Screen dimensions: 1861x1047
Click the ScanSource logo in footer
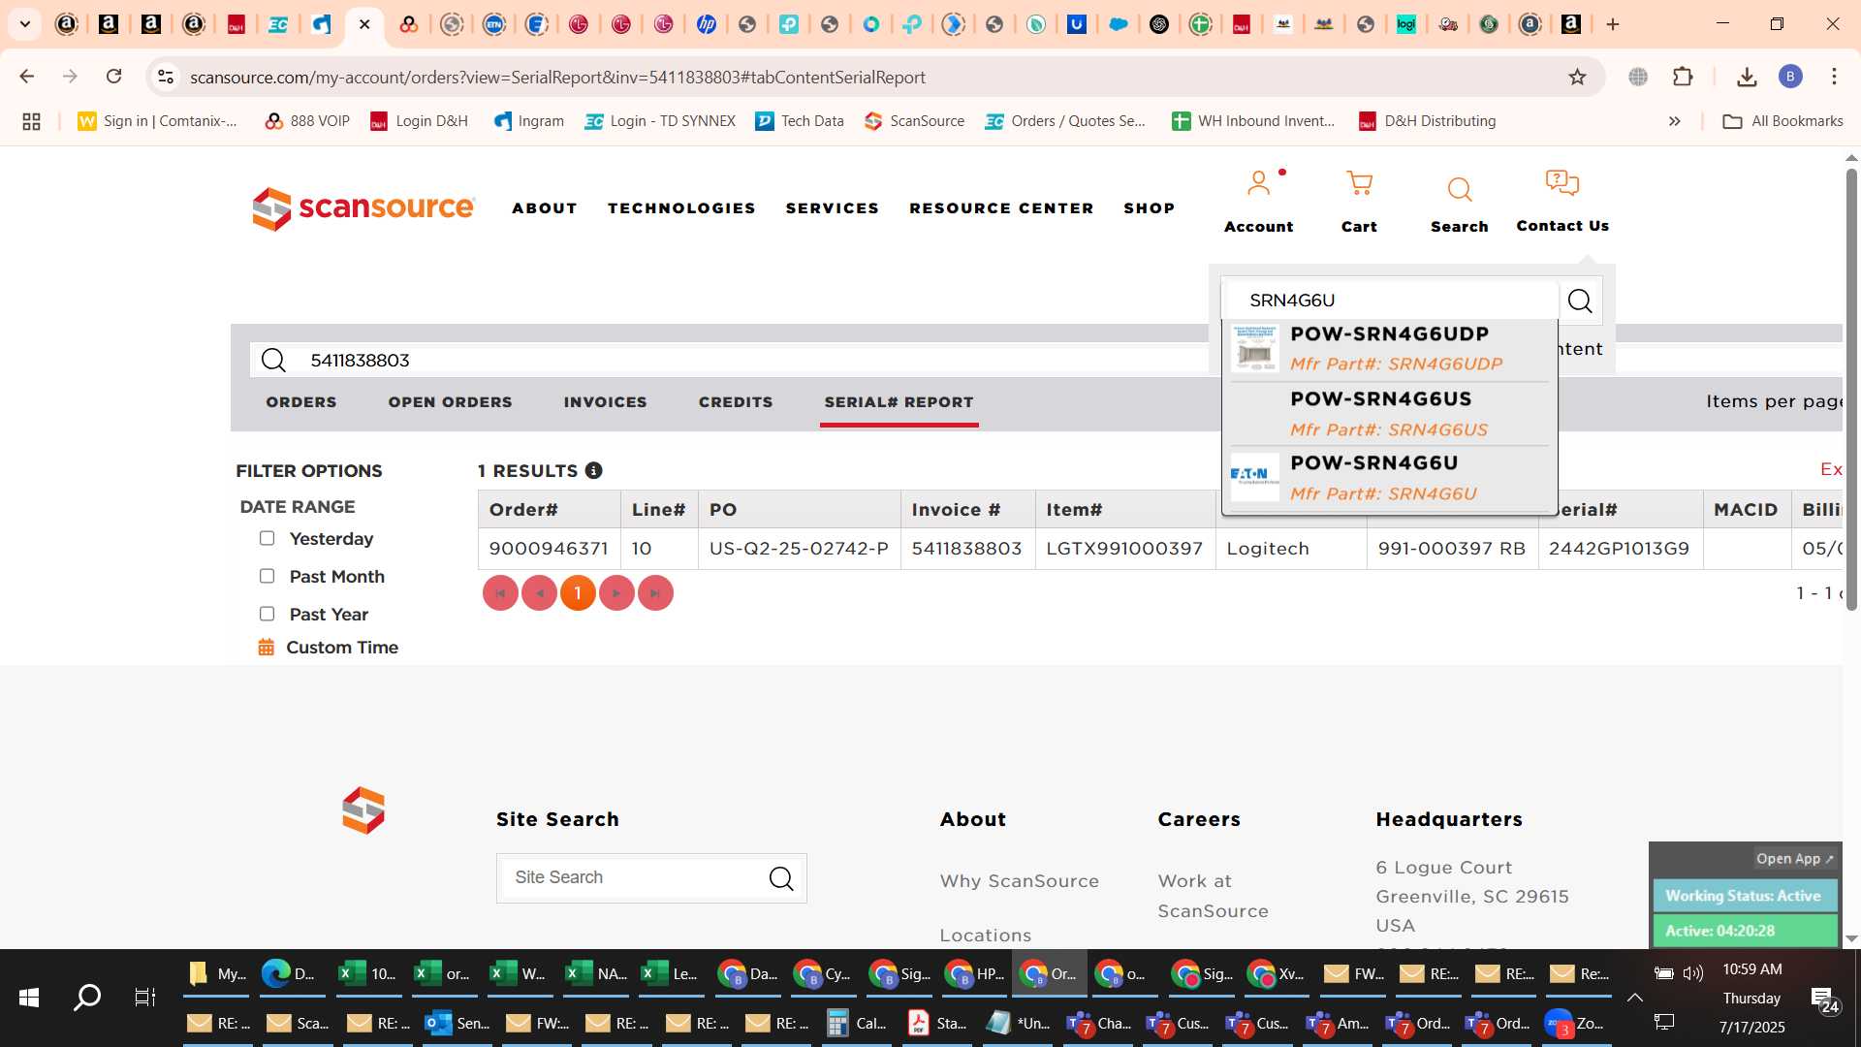click(363, 810)
